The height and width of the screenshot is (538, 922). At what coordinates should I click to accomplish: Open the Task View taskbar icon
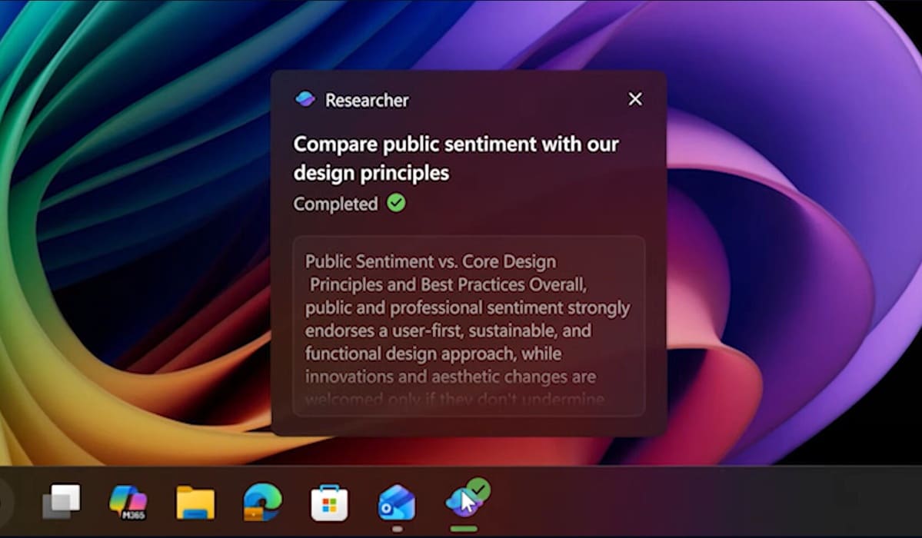[x=62, y=503]
